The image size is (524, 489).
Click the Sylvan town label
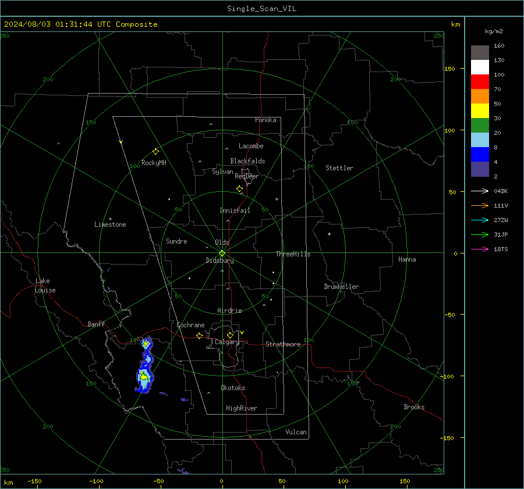coord(222,172)
